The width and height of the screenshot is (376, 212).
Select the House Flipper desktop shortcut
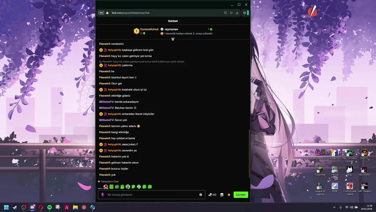point(335,173)
